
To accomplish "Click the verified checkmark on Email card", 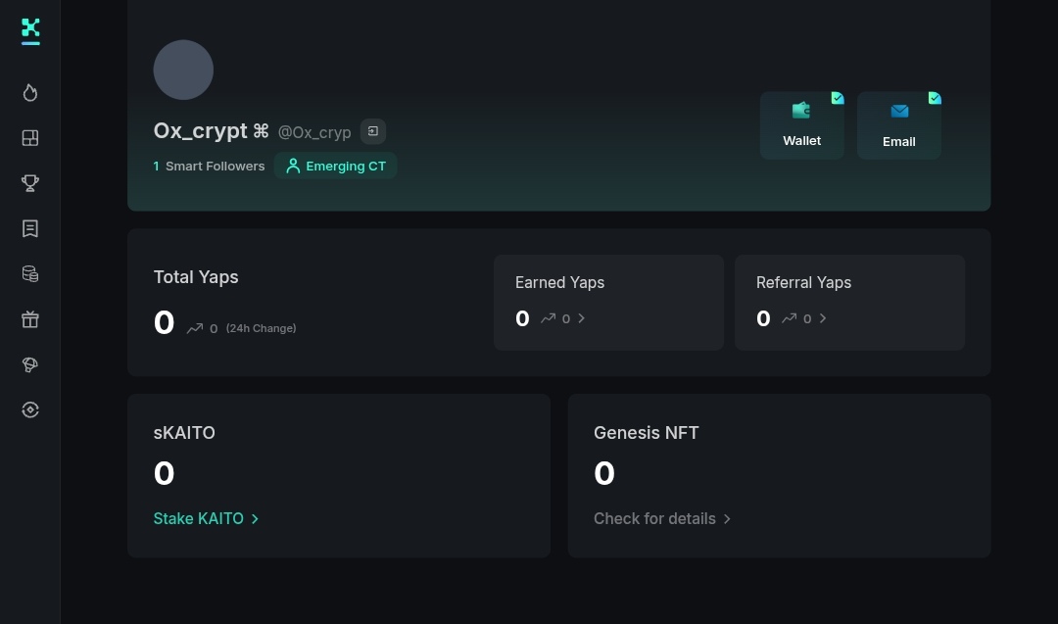I will click(935, 98).
